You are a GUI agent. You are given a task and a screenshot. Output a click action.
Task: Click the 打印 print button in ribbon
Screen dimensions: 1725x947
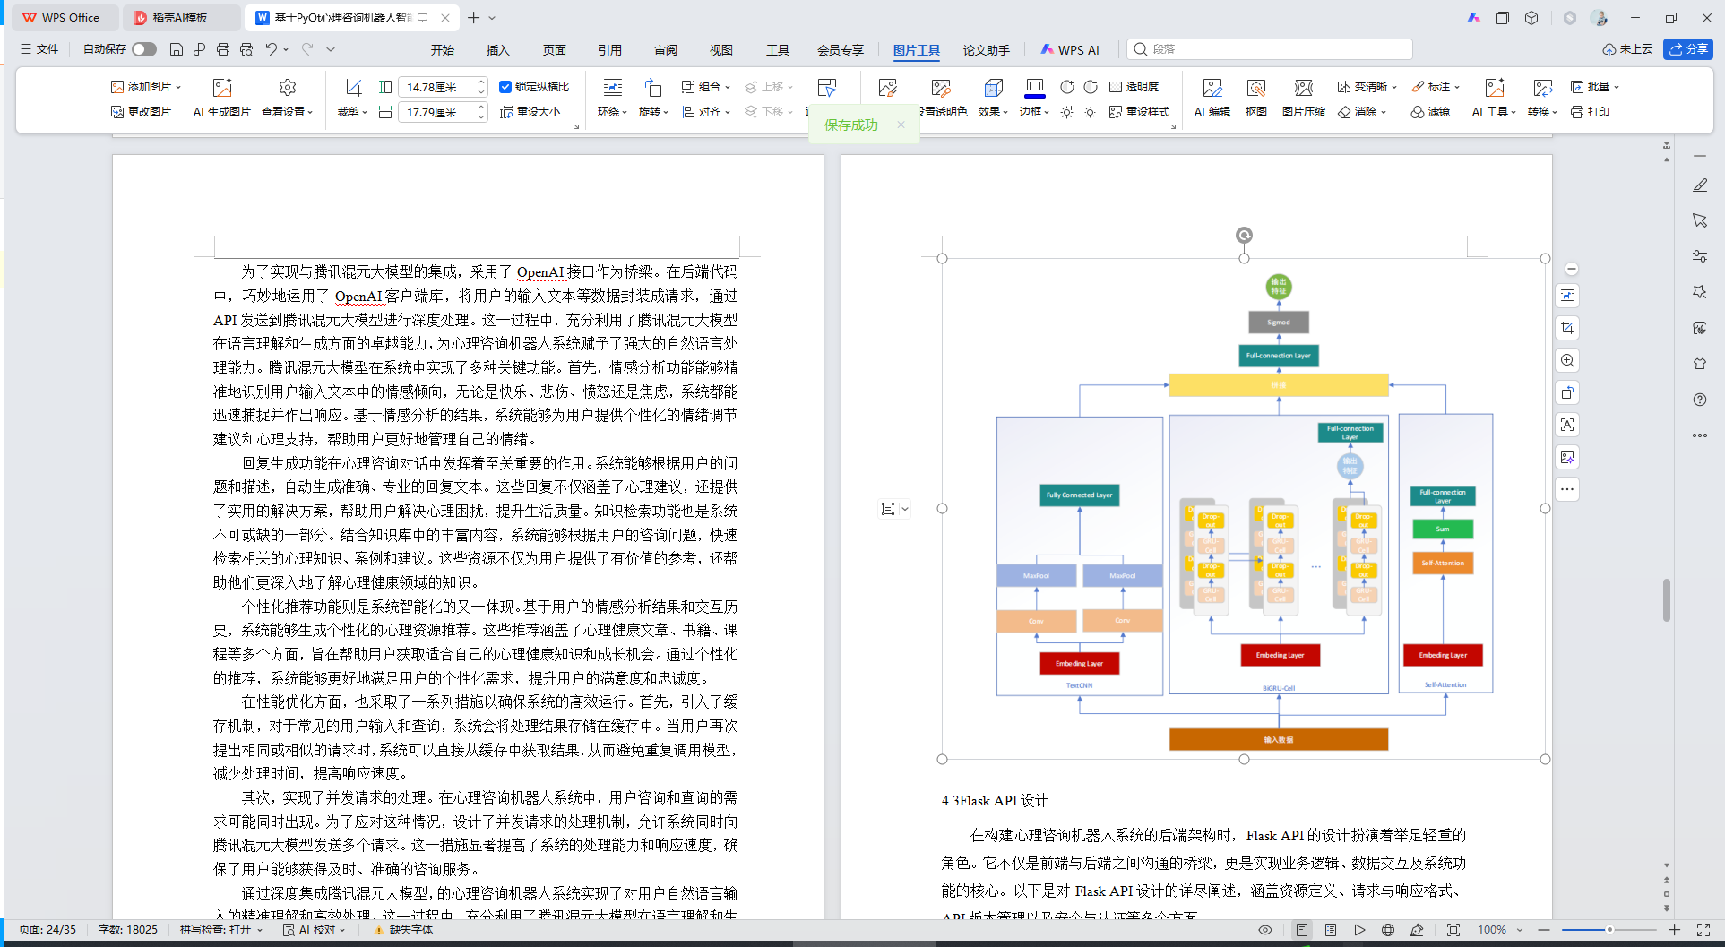tap(1590, 112)
